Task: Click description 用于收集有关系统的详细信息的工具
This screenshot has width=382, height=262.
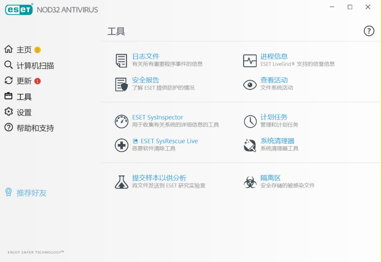Action: tap(175, 125)
